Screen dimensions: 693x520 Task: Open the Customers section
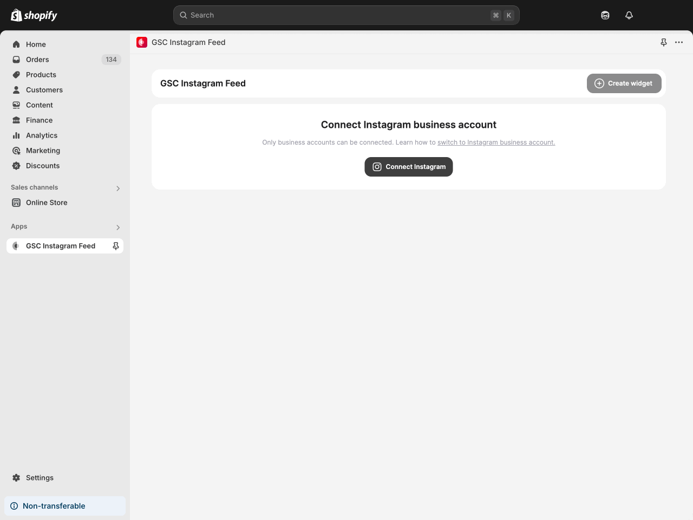[x=44, y=90]
